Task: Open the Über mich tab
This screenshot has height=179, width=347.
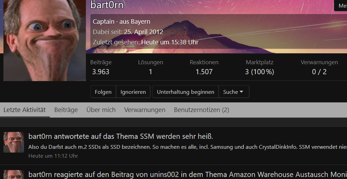Action: (x=101, y=110)
